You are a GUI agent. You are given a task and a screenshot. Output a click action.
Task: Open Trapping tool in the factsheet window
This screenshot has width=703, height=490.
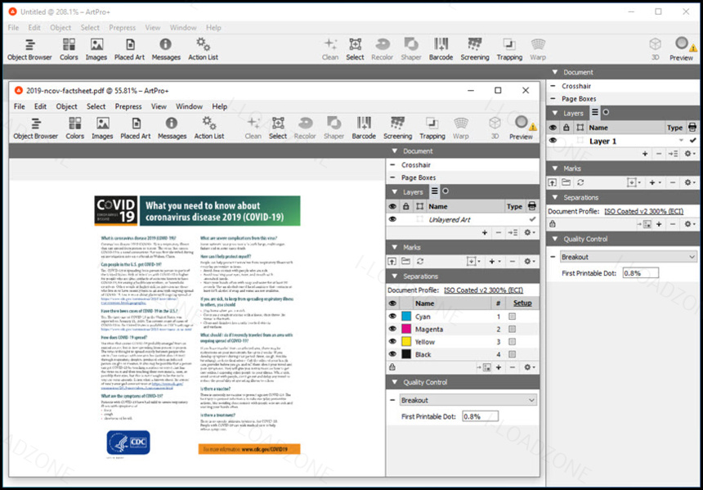tap(432, 128)
